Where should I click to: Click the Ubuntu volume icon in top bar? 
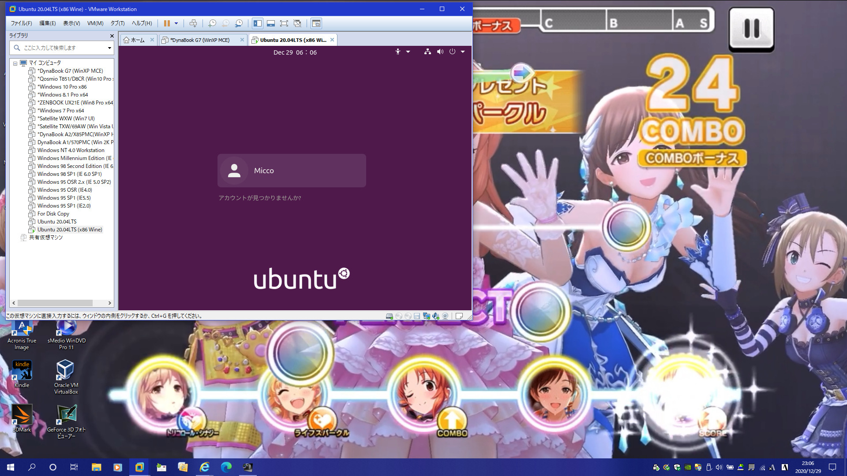click(440, 52)
